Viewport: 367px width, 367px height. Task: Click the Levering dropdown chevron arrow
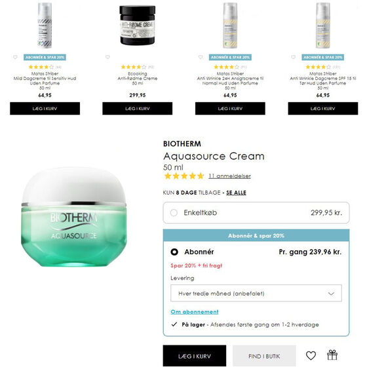pos(331,294)
